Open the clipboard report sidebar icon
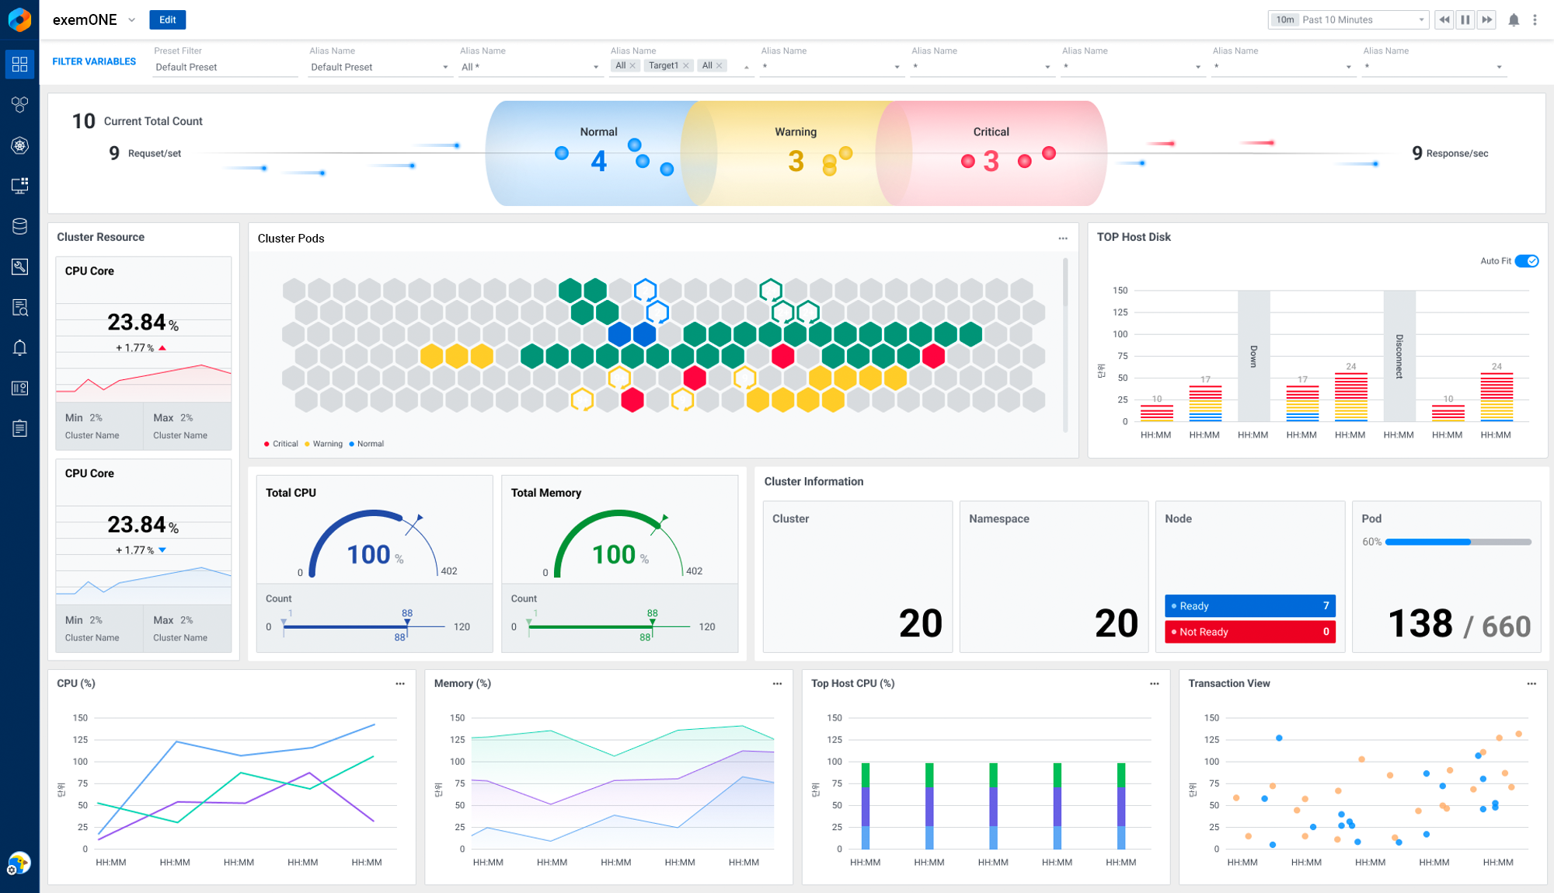Screen dimensions: 1554x893 pos(19,428)
